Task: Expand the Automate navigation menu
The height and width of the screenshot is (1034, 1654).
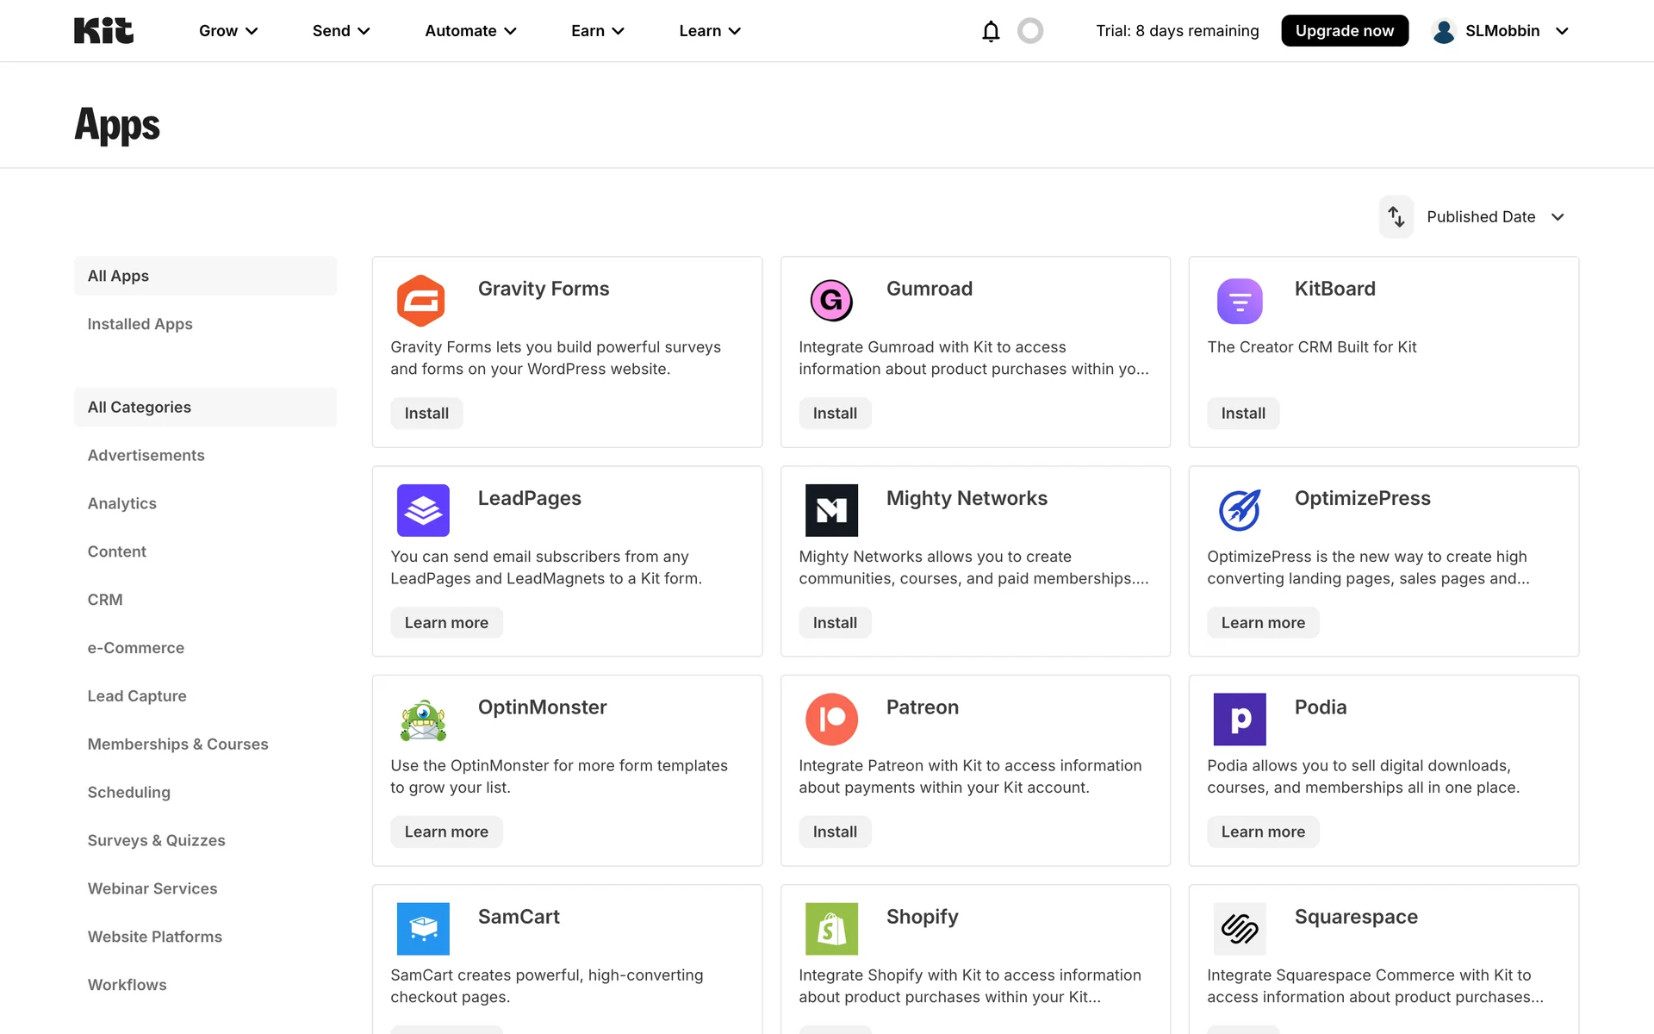Action: (x=470, y=31)
